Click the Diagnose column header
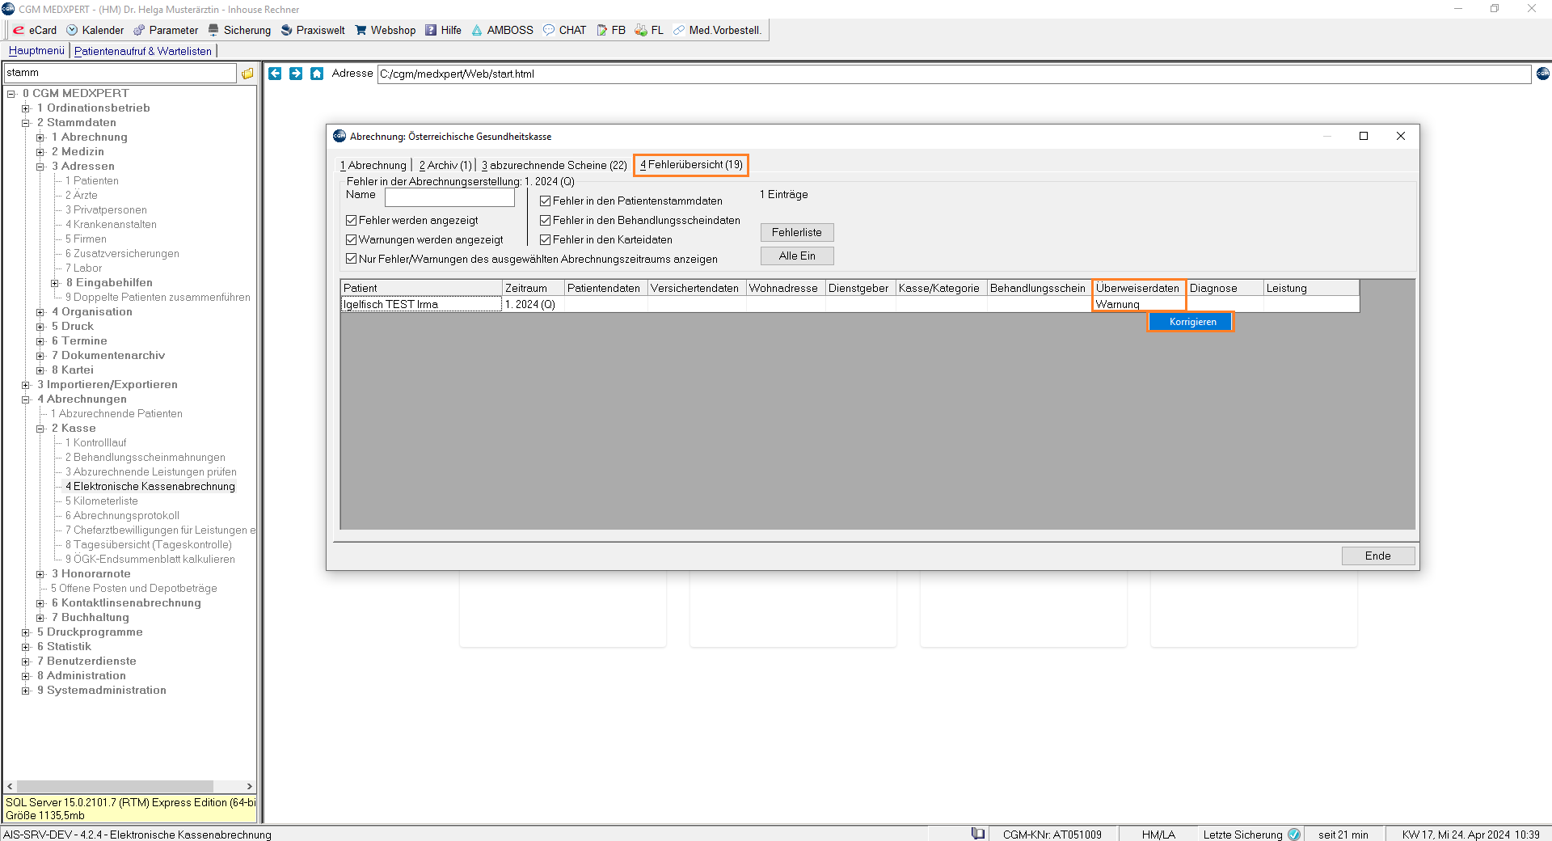Screen dimensions: 1552x841 coord(1225,288)
